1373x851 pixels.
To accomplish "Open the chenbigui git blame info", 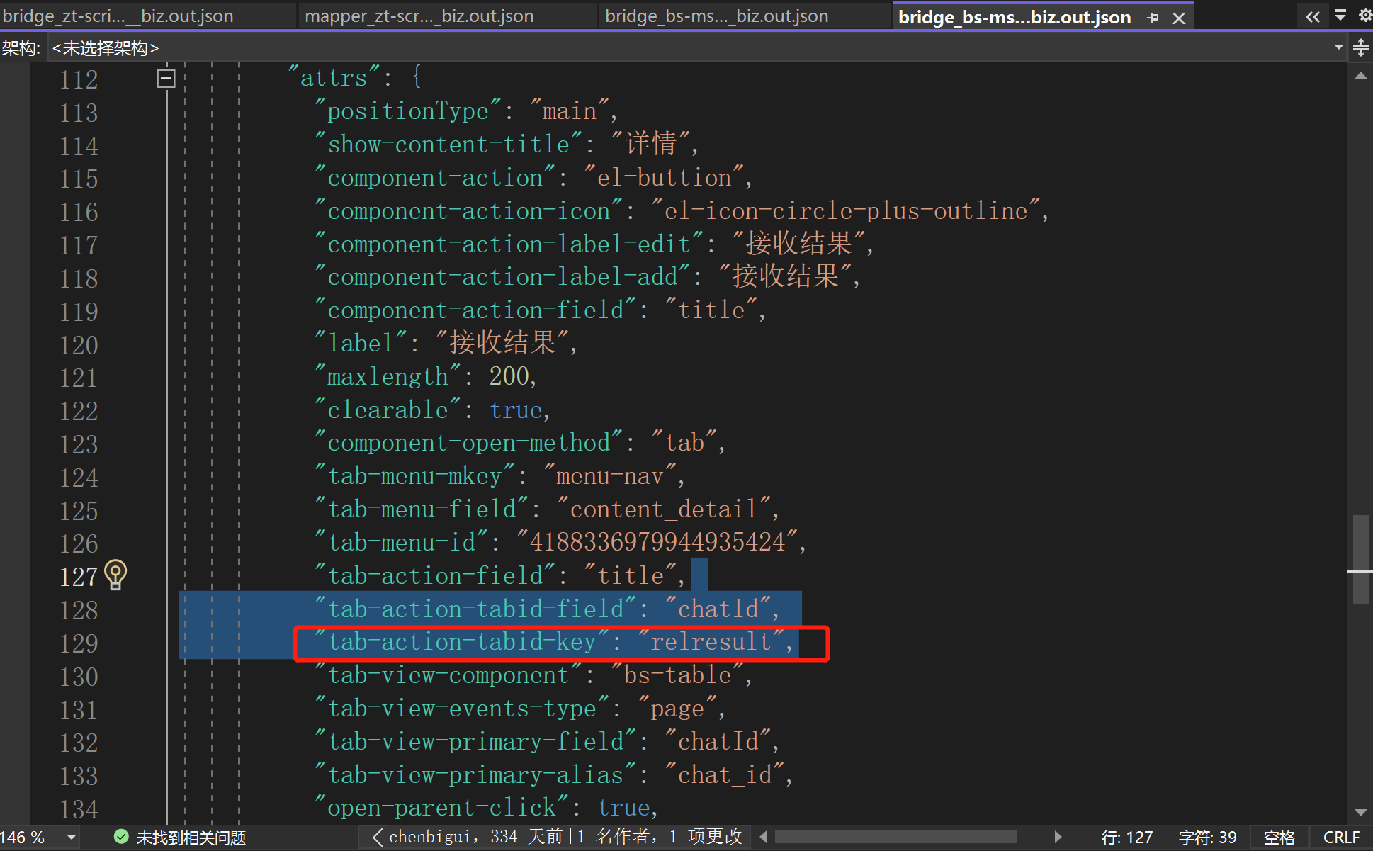I will click(x=557, y=837).
